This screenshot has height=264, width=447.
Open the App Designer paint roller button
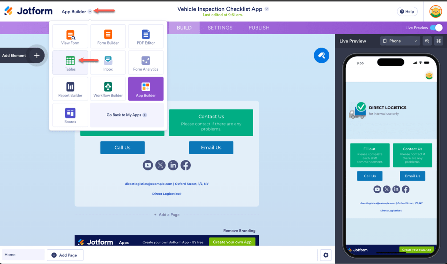(x=321, y=55)
